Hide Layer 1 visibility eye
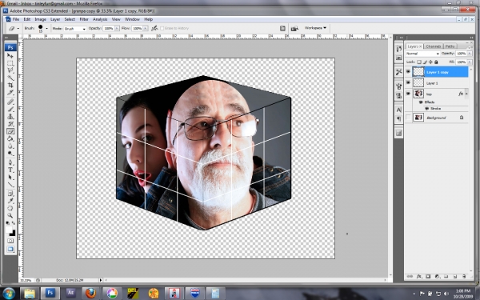 pos(408,82)
